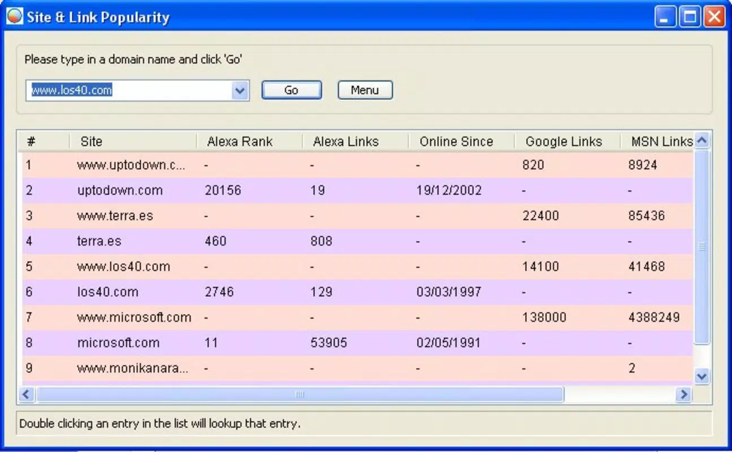Click the horizontal scrollbar thumb

point(300,394)
